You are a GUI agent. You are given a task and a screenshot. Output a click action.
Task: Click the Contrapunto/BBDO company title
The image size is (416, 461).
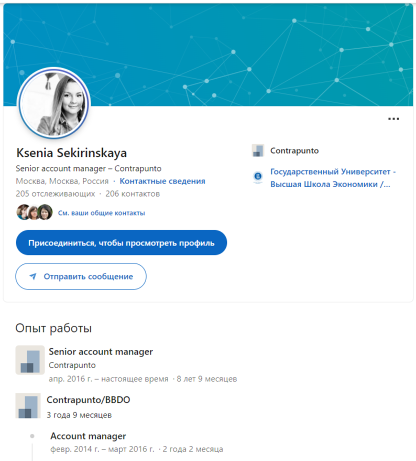click(x=88, y=400)
